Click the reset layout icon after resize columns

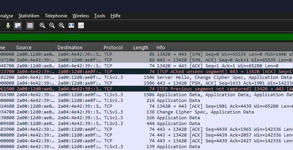81,25
